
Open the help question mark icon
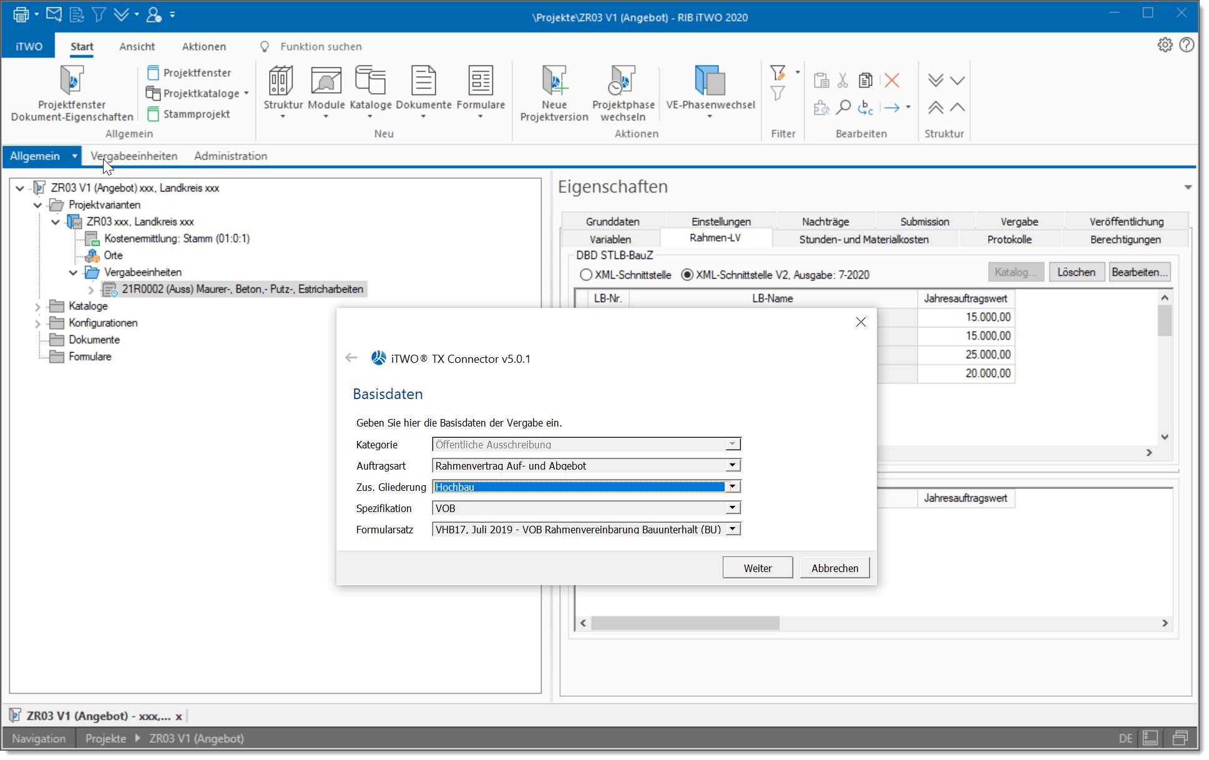click(1187, 45)
